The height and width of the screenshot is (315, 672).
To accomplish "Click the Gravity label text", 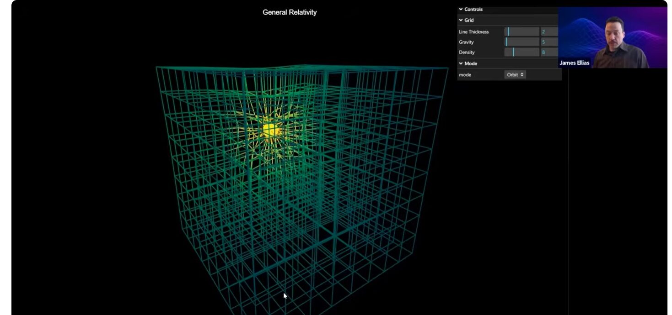I will [x=466, y=42].
